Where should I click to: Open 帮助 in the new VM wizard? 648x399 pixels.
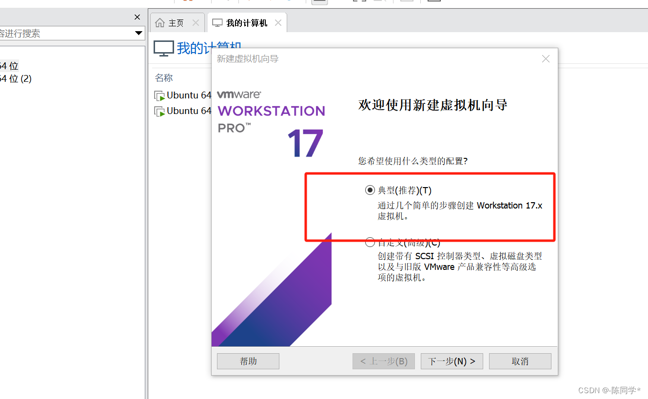click(x=248, y=361)
